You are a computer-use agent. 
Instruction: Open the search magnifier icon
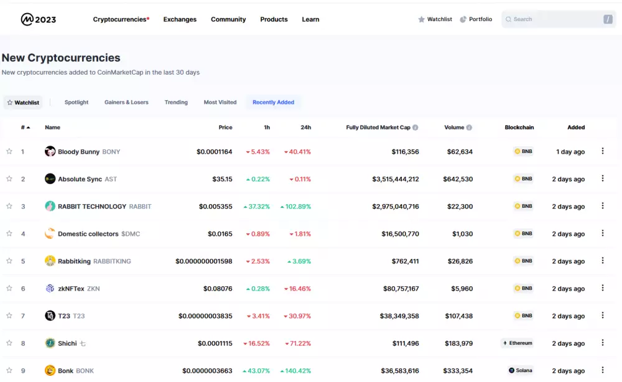pyautogui.click(x=509, y=19)
